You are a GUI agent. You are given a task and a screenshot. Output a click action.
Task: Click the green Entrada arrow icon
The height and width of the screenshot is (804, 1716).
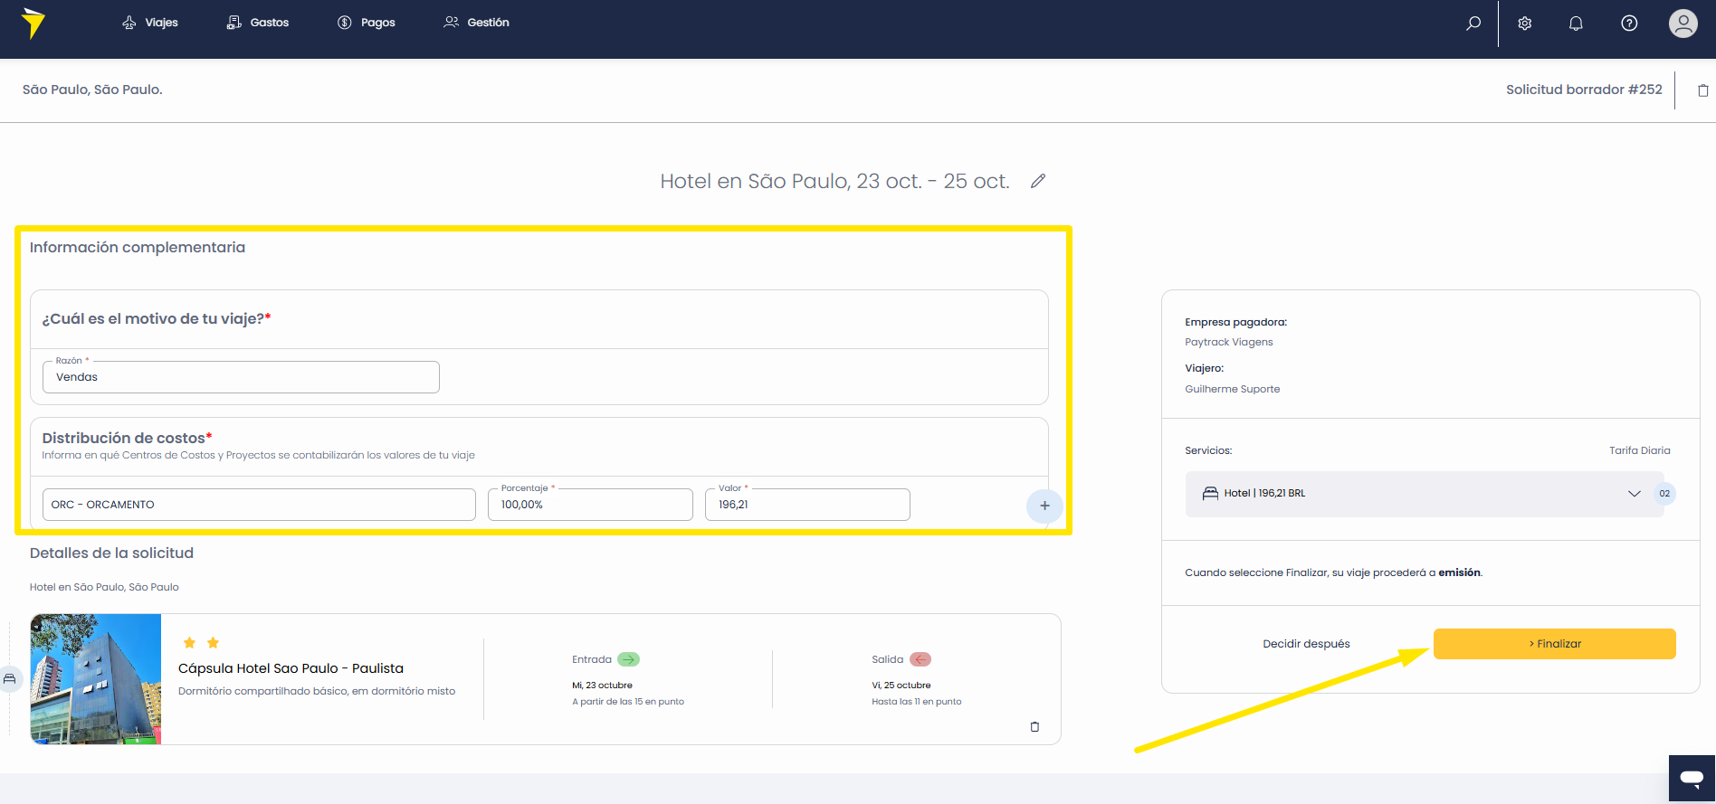[628, 659]
